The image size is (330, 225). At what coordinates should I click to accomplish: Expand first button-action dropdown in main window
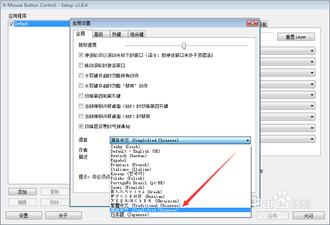click(312, 51)
